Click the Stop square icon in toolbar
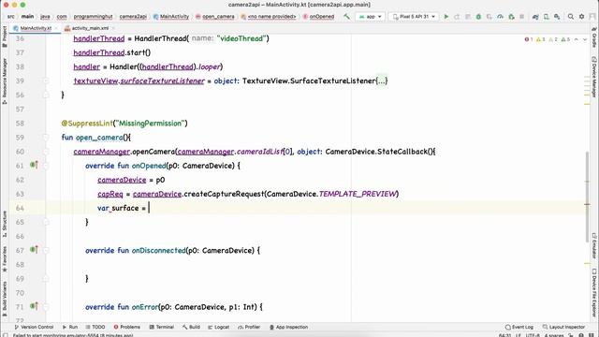599x337 pixels. coord(522,17)
